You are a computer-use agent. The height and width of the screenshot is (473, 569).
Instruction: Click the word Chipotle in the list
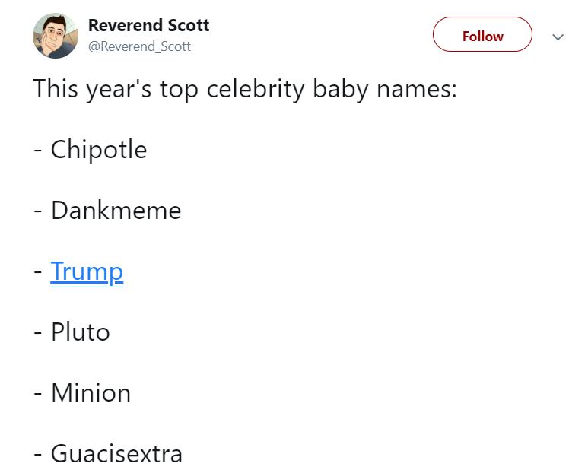98,150
